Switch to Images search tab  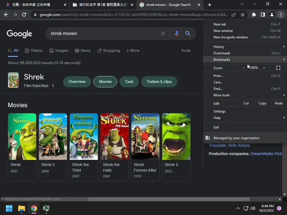point(59,51)
